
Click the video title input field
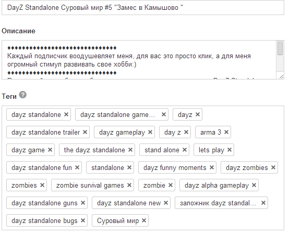click(143, 8)
